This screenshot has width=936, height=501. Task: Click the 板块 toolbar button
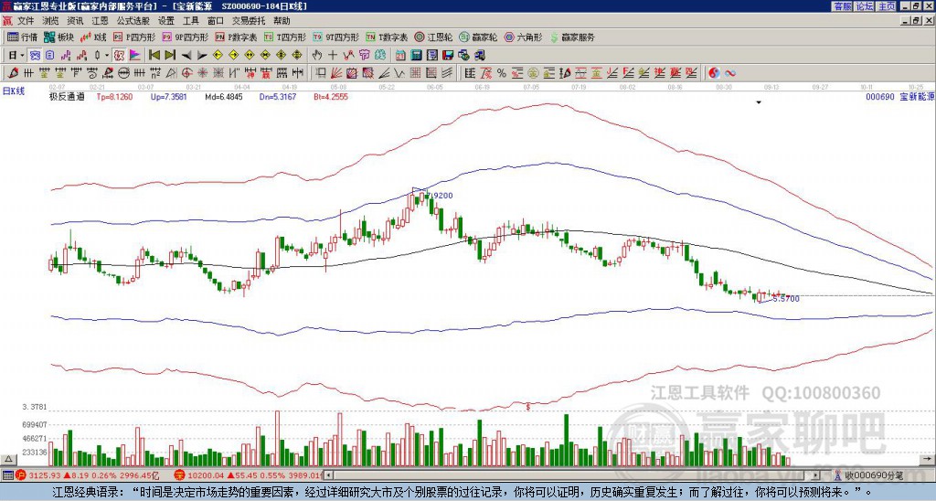58,37
